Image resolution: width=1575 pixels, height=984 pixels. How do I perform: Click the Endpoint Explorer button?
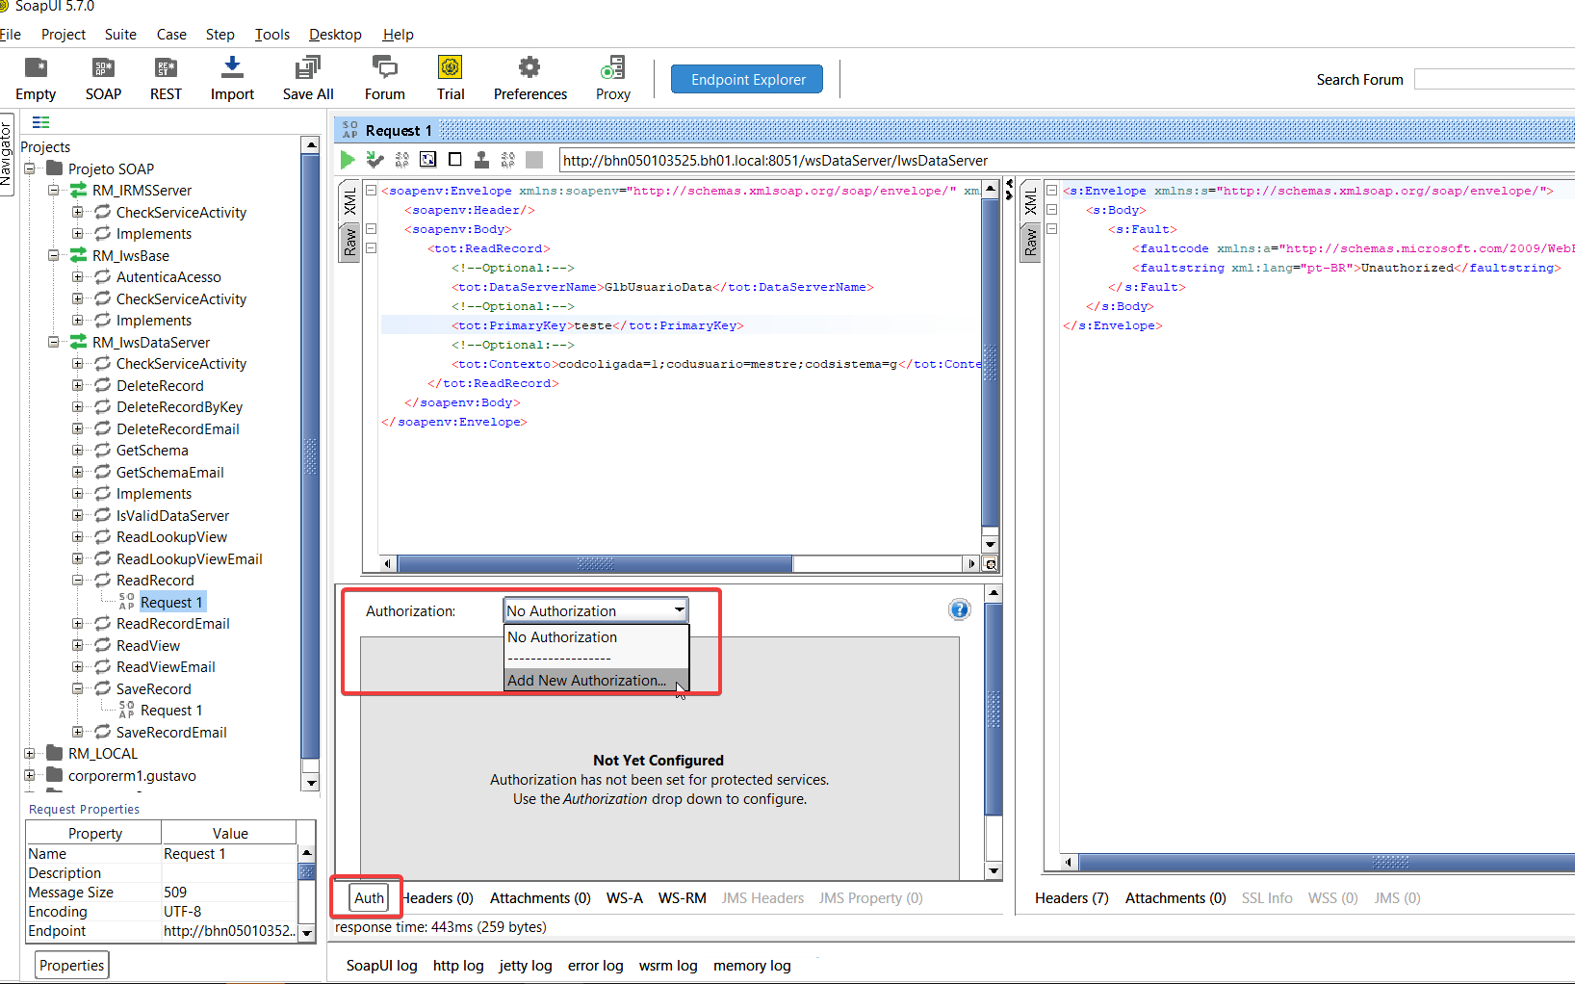(x=747, y=80)
